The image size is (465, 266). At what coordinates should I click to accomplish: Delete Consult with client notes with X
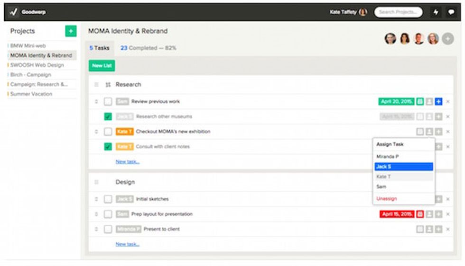point(448,147)
